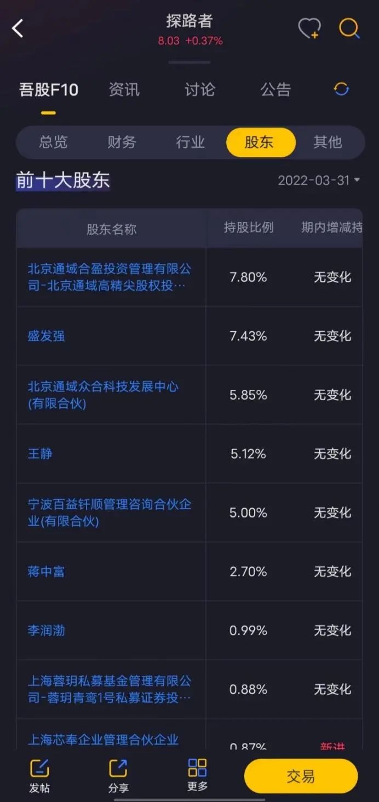Open the 更多 grid icon
Viewport: 379px width, 802px height.
(197, 768)
